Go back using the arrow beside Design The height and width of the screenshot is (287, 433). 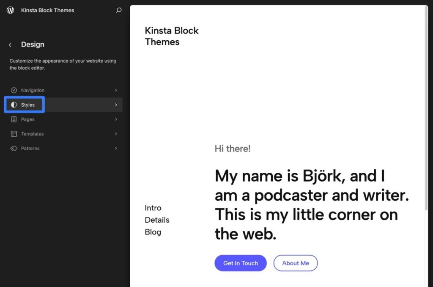tap(10, 44)
